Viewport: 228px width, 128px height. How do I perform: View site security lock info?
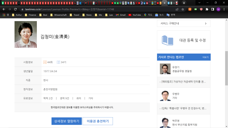[x=22, y=9]
